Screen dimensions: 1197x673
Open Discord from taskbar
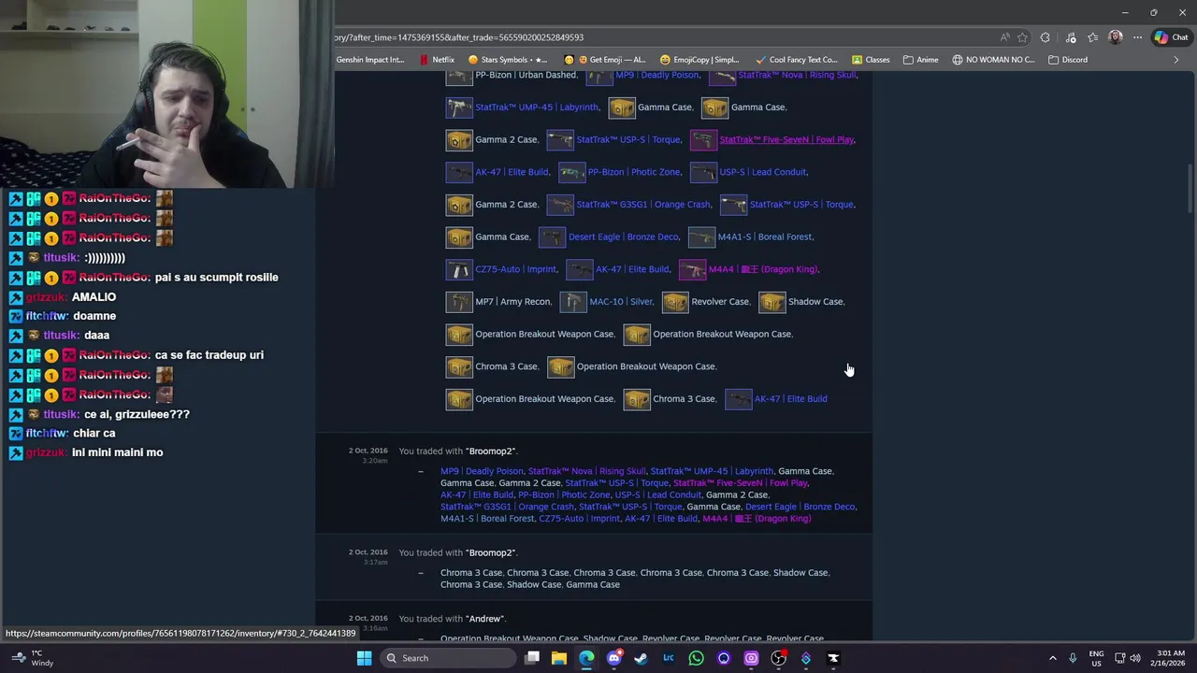613,658
